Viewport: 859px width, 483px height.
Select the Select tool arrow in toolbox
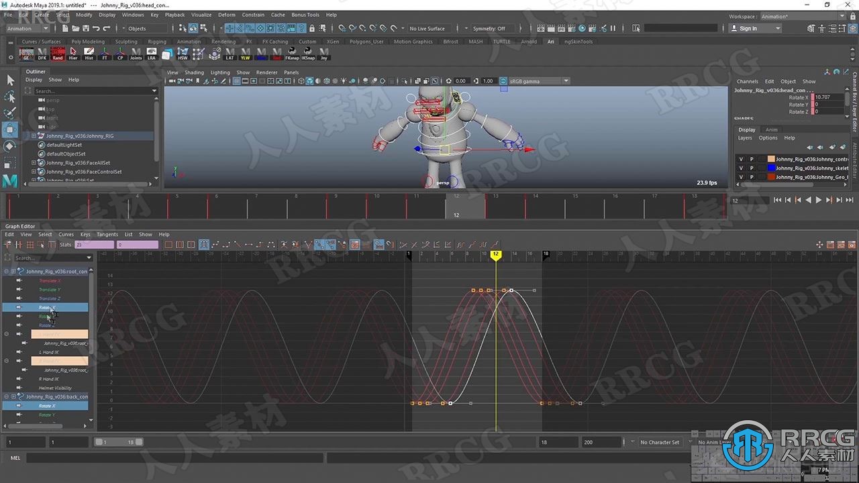pyautogui.click(x=10, y=80)
